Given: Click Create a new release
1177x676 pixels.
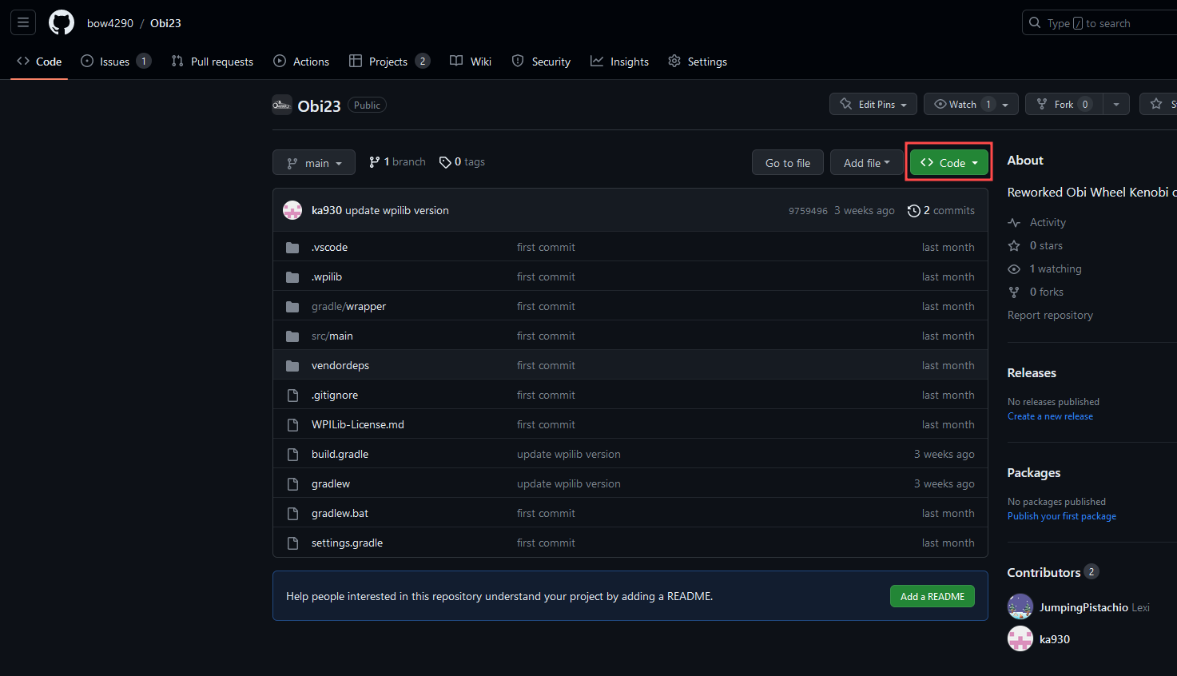Looking at the screenshot, I should (1050, 416).
